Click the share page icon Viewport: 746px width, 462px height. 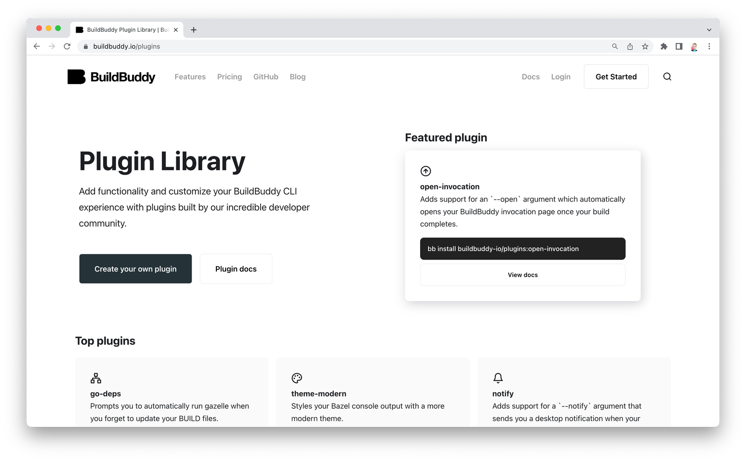(x=630, y=46)
